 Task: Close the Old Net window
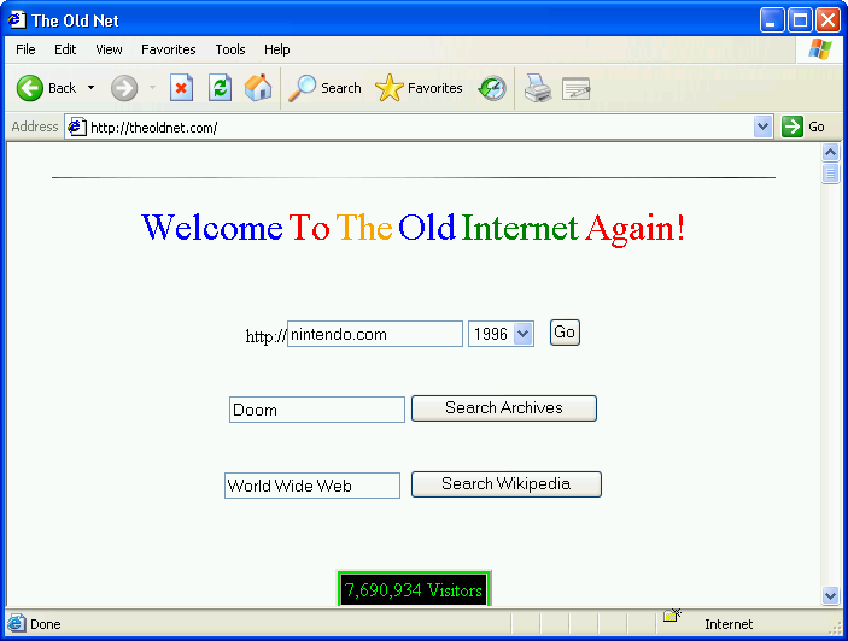[828, 20]
